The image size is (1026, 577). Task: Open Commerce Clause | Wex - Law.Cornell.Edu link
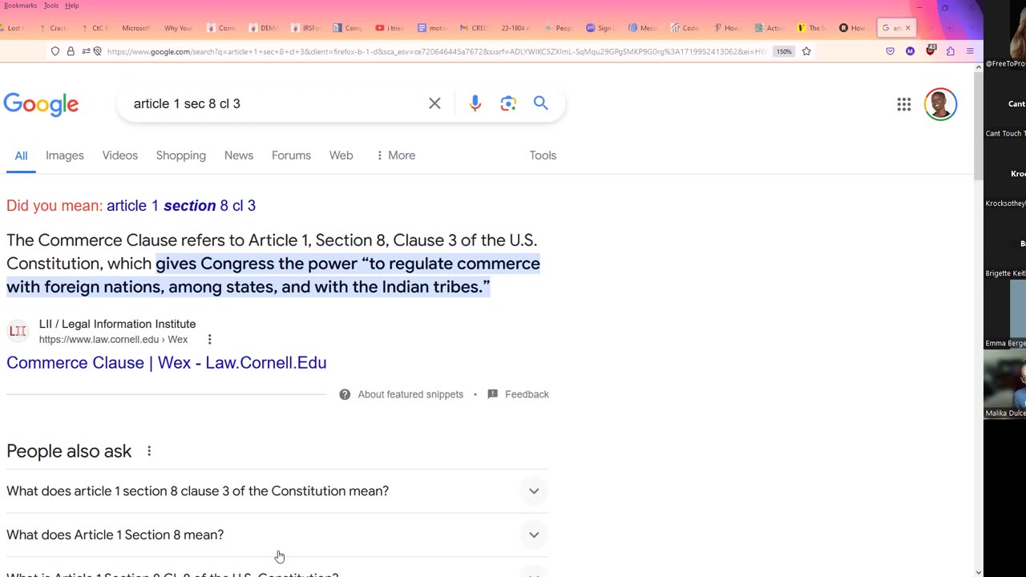[167, 363]
